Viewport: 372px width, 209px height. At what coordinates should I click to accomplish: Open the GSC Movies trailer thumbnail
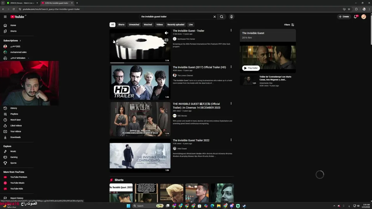point(140,119)
